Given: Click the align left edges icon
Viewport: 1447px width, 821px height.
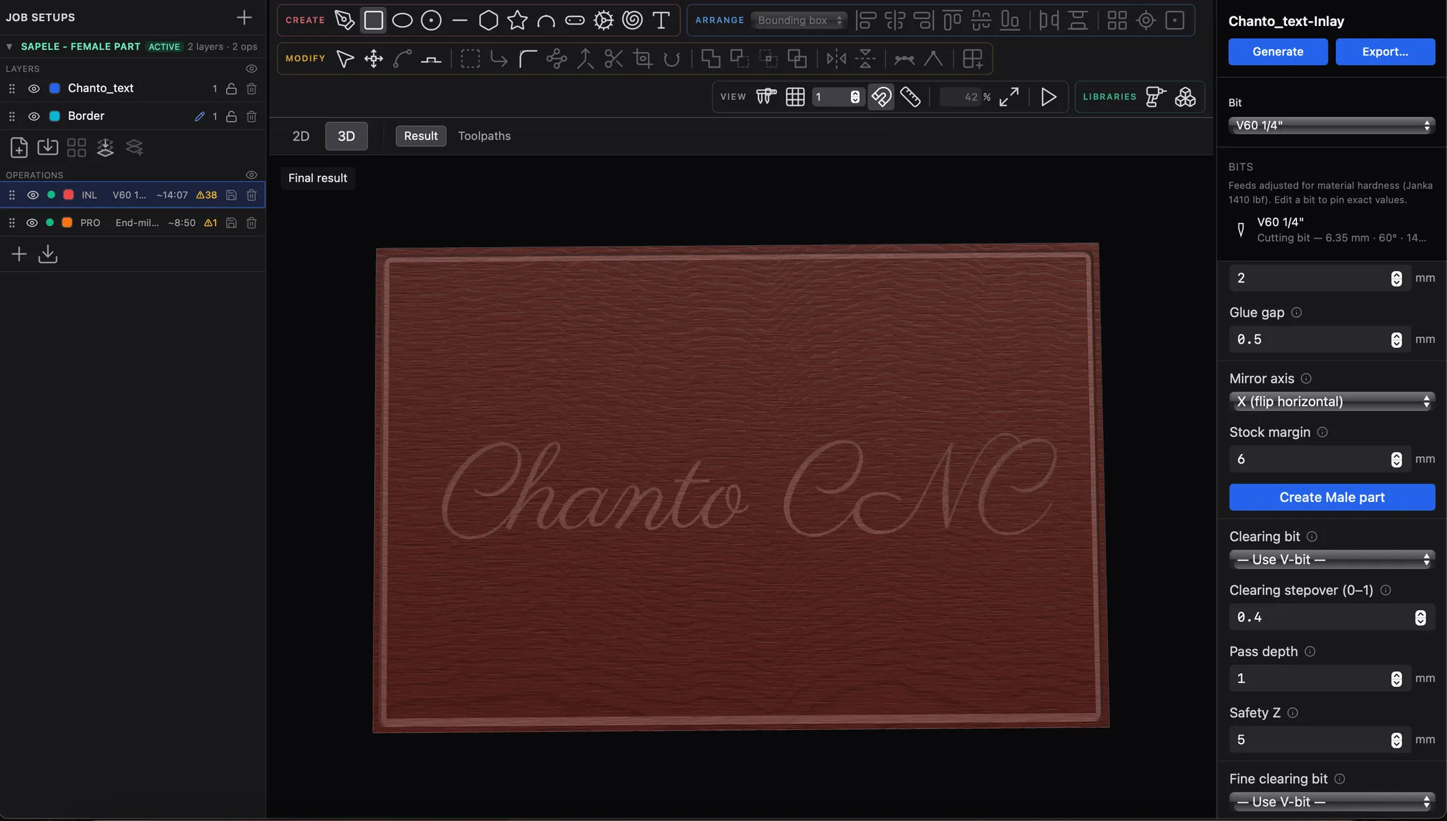Looking at the screenshot, I should (866, 20).
